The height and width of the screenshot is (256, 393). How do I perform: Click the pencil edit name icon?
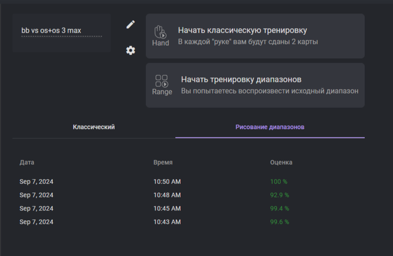[x=131, y=24]
